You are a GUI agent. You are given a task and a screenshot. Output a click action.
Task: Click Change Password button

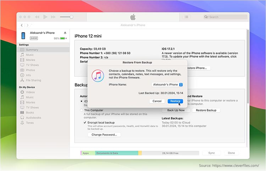(104, 135)
